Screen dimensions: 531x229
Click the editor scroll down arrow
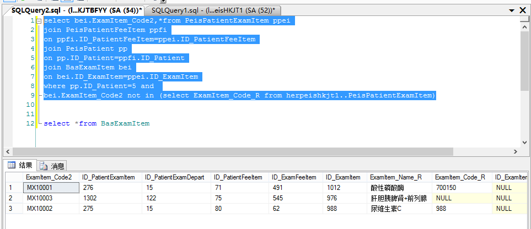[x=524, y=143]
